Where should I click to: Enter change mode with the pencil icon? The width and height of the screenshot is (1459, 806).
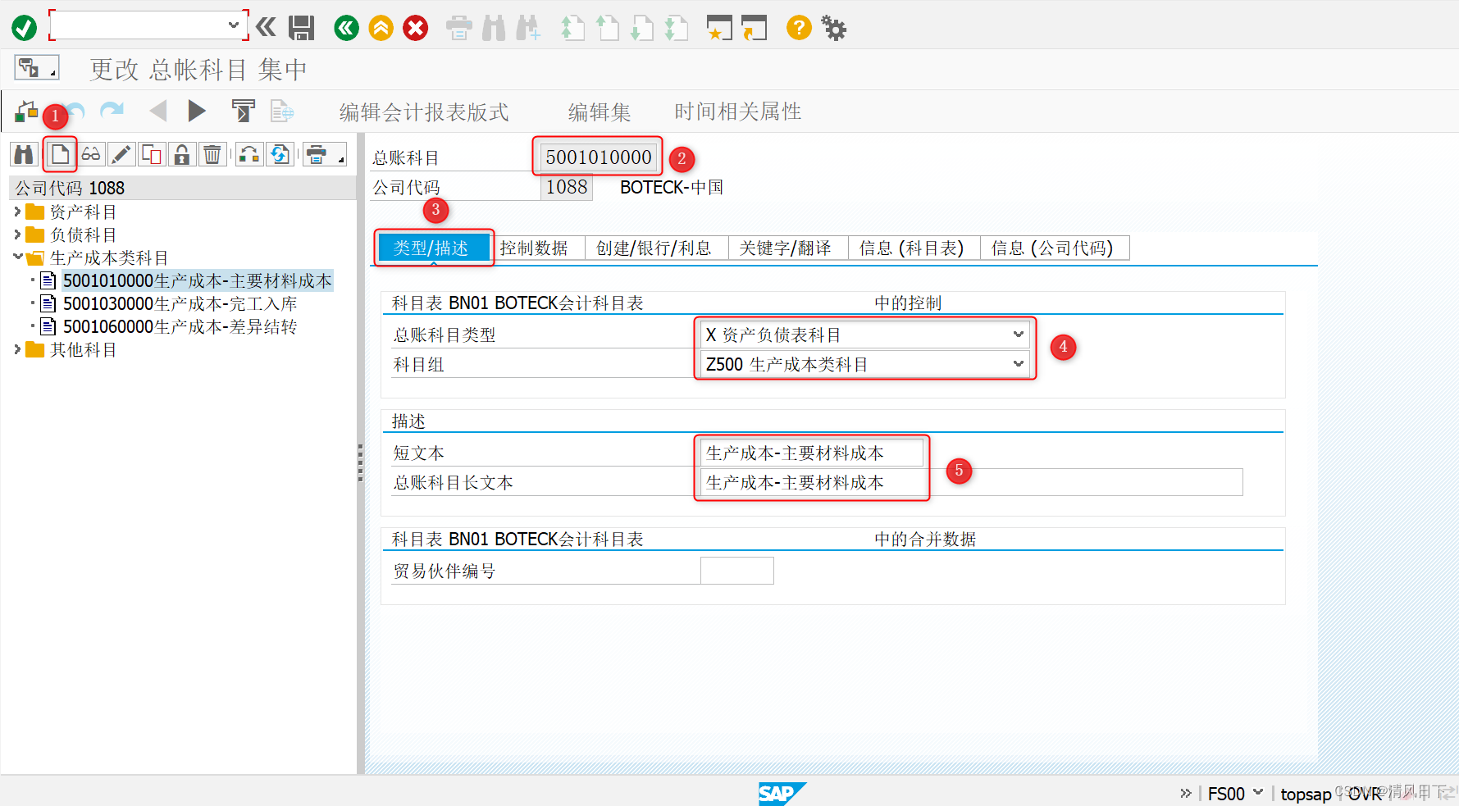(121, 153)
